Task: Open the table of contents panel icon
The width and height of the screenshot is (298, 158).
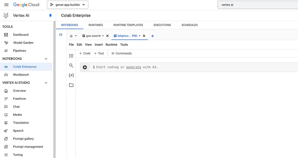Action: coord(71,56)
